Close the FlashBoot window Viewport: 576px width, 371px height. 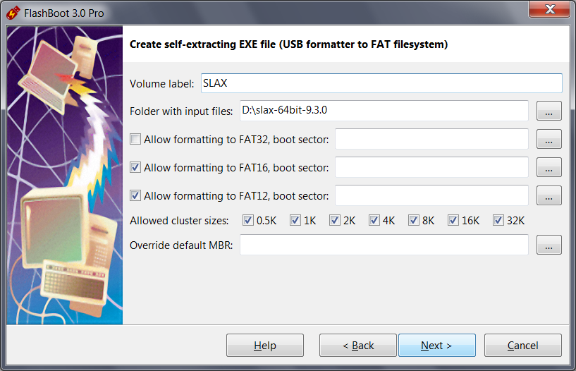pos(549,8)
